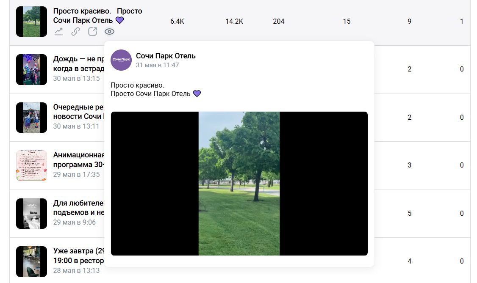477x283 pixels.
Task: Toggle the eye preview icon for 'Просто красиво' post
Action: click(110, 32)
